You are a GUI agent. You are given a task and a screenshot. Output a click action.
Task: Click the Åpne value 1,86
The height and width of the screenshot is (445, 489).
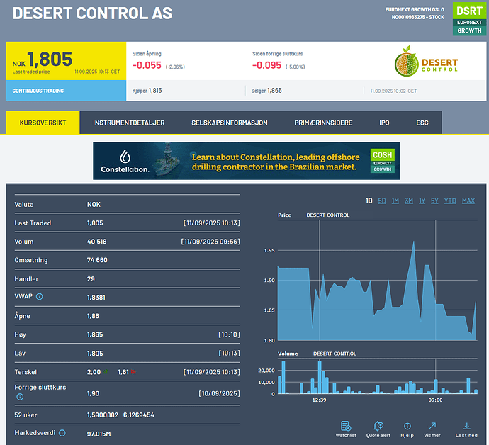[x=93, y=316]
